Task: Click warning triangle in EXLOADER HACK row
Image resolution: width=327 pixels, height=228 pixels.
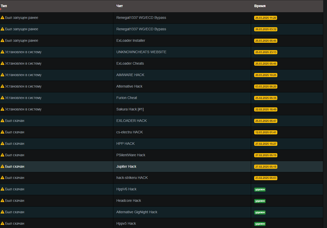Action: (3, 121)
